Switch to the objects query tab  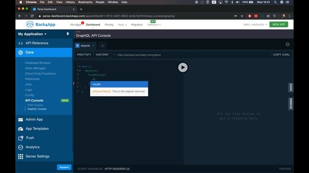(x=85, y=46)
